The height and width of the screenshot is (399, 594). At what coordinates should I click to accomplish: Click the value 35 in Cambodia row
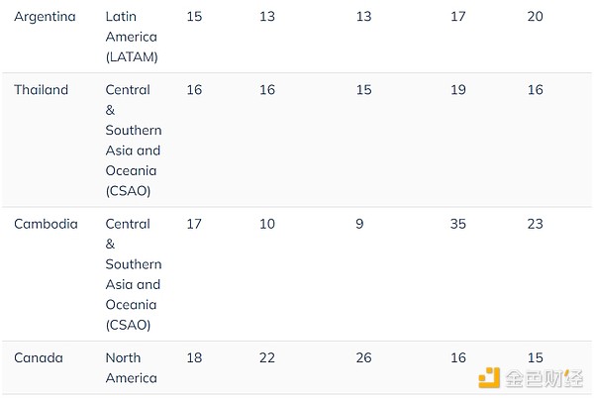(x=457, y=224)
